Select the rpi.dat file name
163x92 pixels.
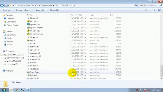[x=33, y=43]
